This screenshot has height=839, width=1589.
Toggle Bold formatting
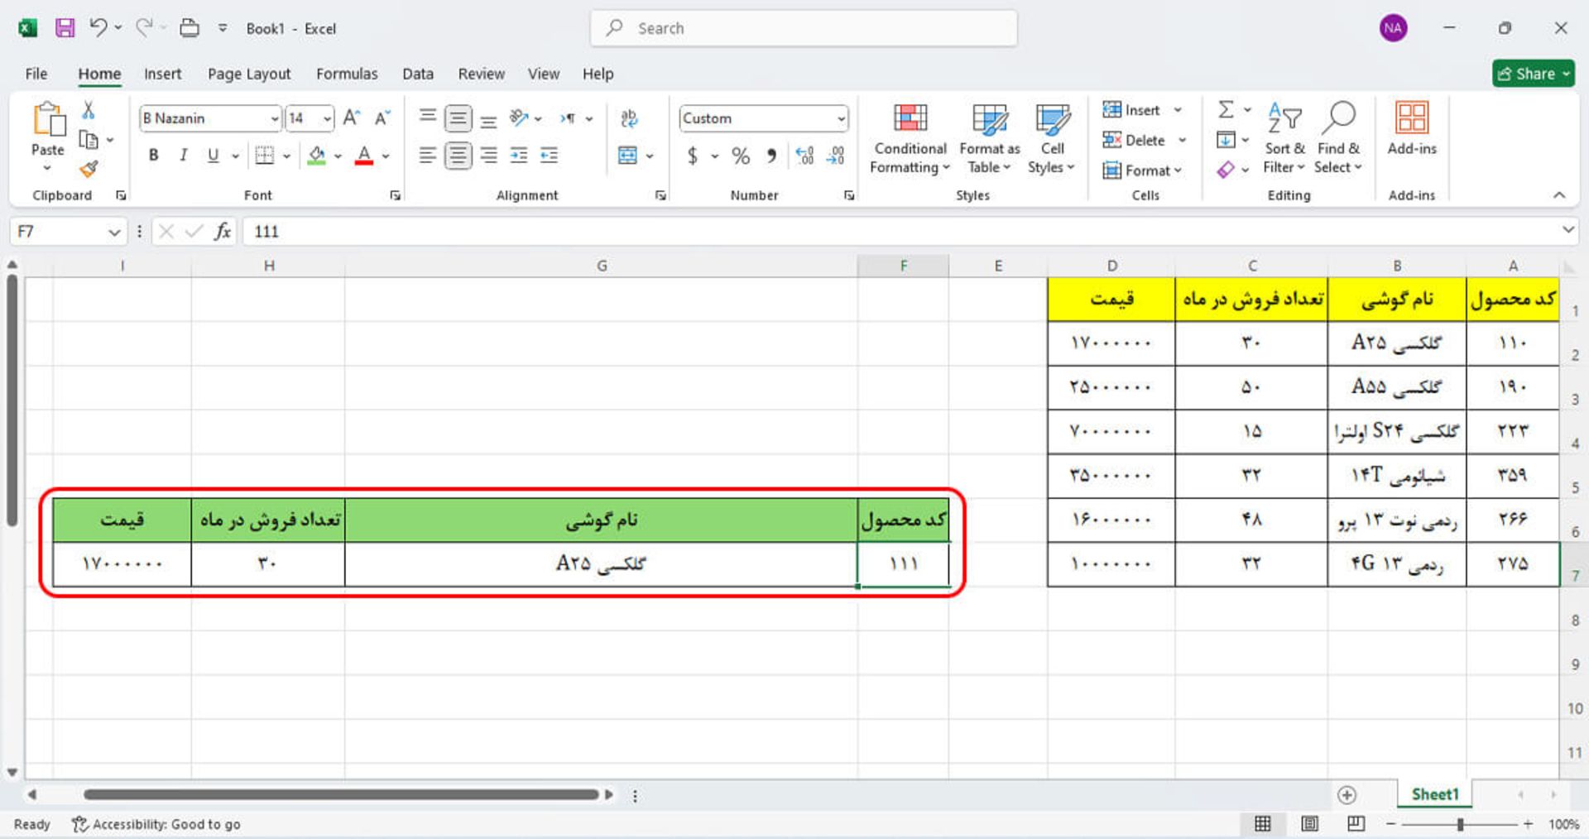pyautogui.click(x=153, y=155)
